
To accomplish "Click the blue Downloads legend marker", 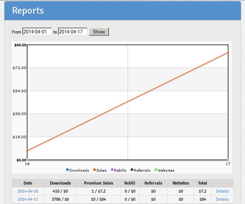I will click(67, 170).
